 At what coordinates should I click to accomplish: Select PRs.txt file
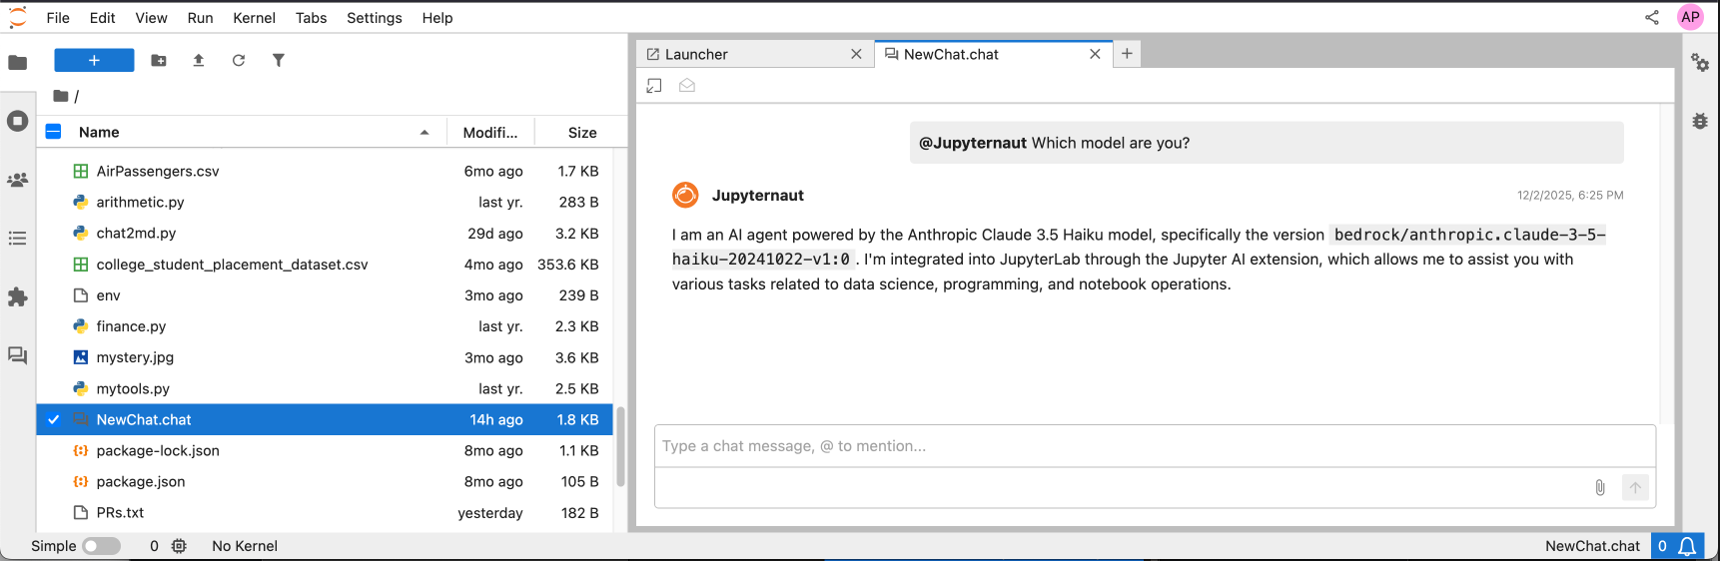coord(325,512)
